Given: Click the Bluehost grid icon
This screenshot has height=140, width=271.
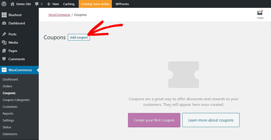Looking at the screenshot, I should coord(4,15).
